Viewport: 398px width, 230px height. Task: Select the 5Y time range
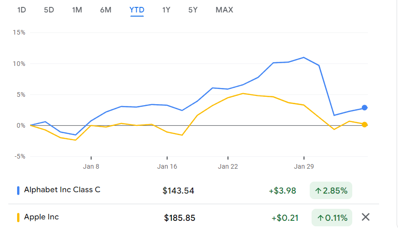tap(193, 10)
